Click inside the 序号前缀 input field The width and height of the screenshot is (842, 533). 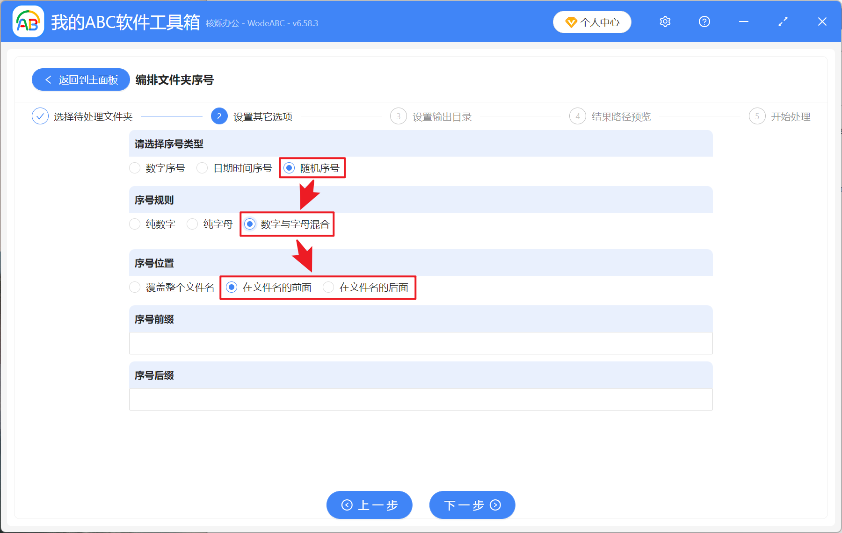(421, 343)
